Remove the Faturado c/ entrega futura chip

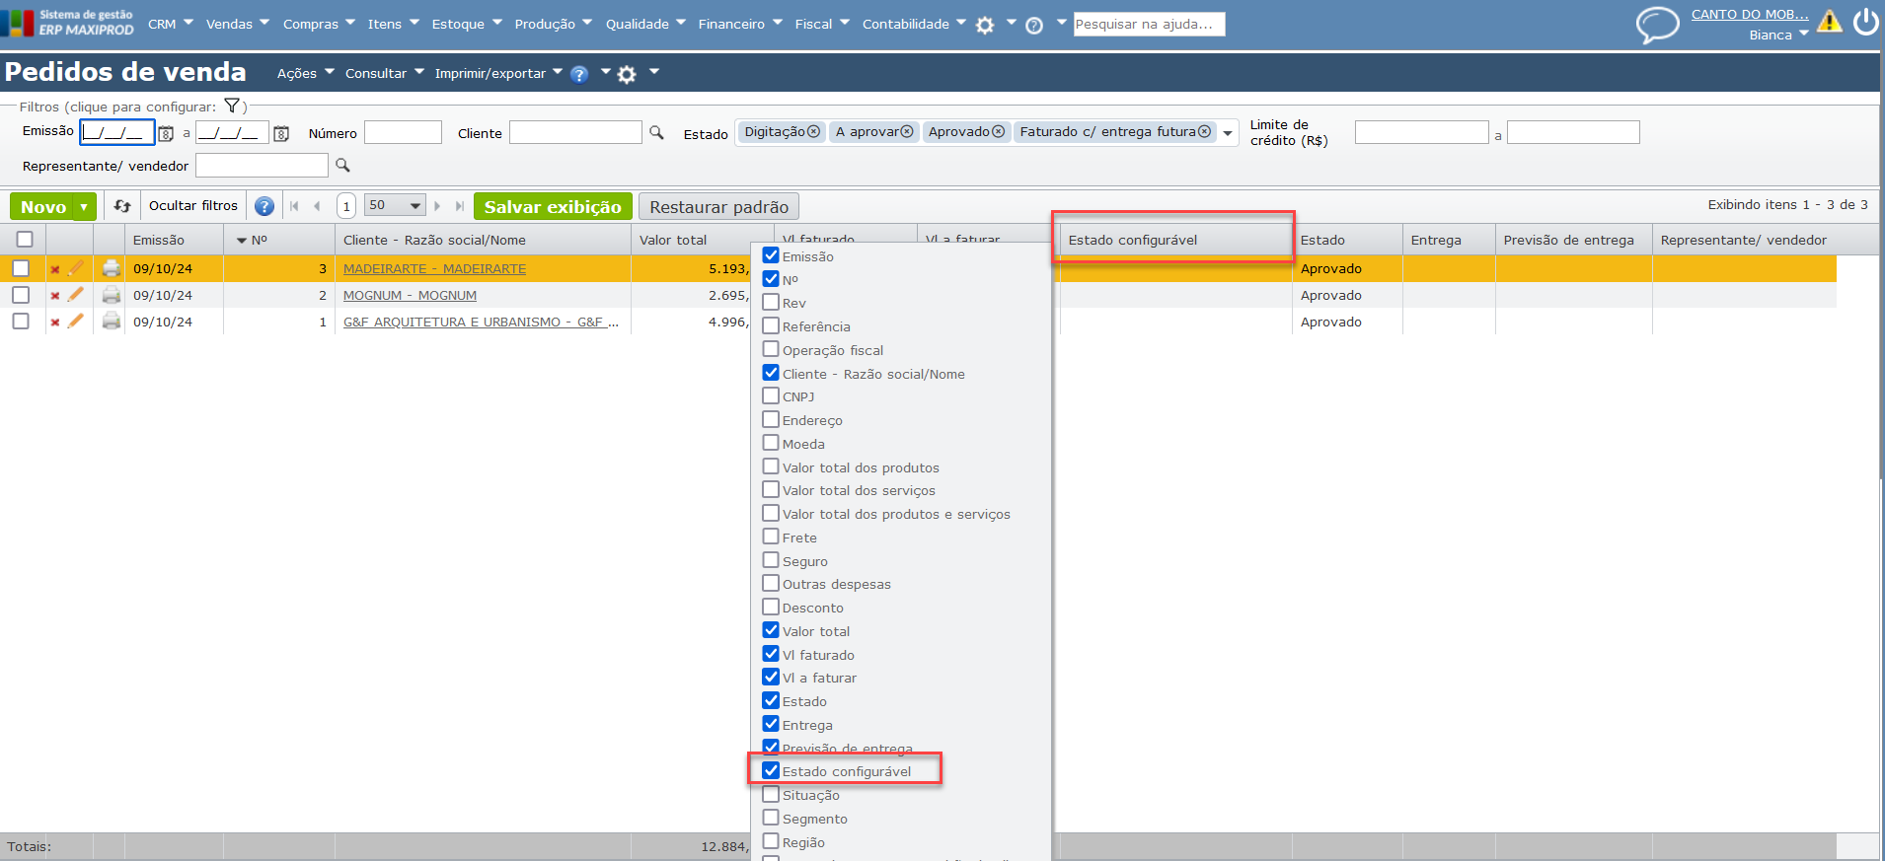pos(1204,131)
